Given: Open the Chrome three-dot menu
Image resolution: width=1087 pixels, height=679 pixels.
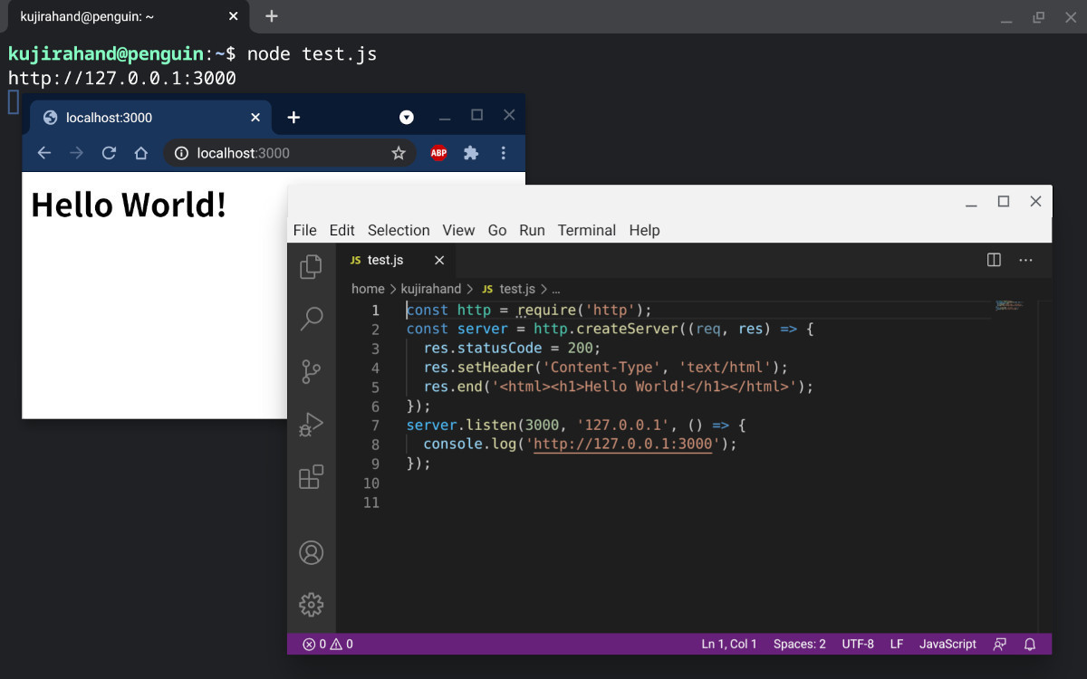Looking at the screenshot, I should (504, 153).
